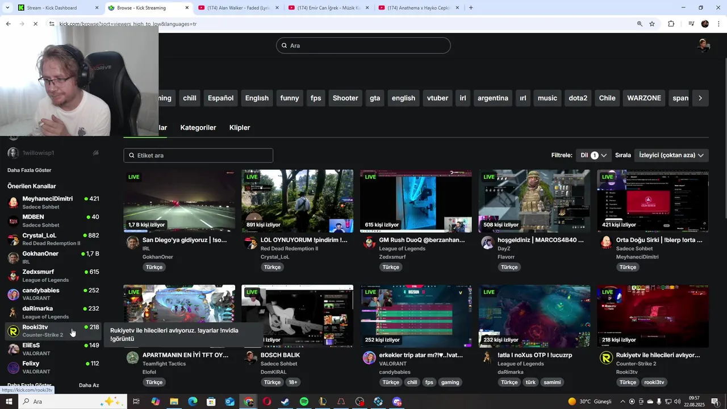Switch to Klipler tab
The height and width of the screenshot is (409, 727).
click(x=240, y=128)
